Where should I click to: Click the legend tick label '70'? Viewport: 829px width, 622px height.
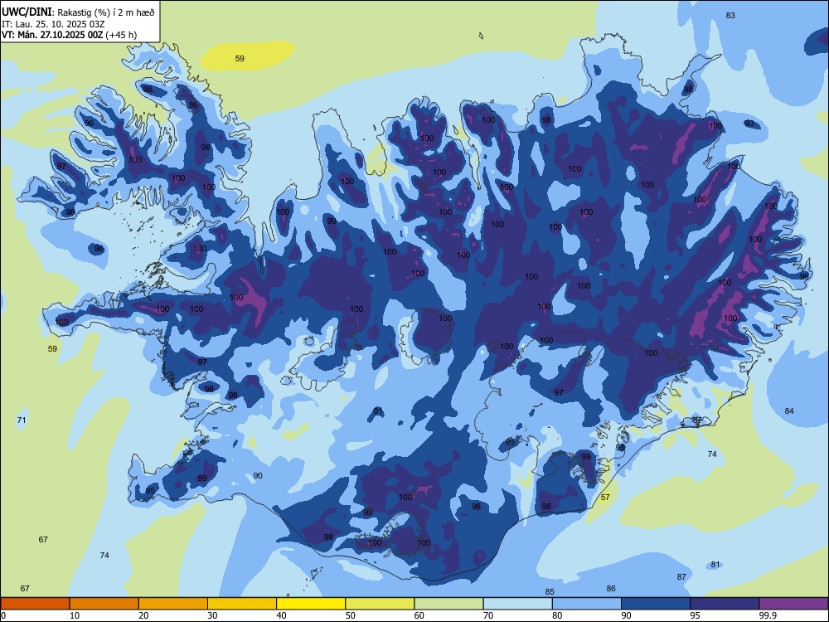pyautogui.click(x=488, y=615)
